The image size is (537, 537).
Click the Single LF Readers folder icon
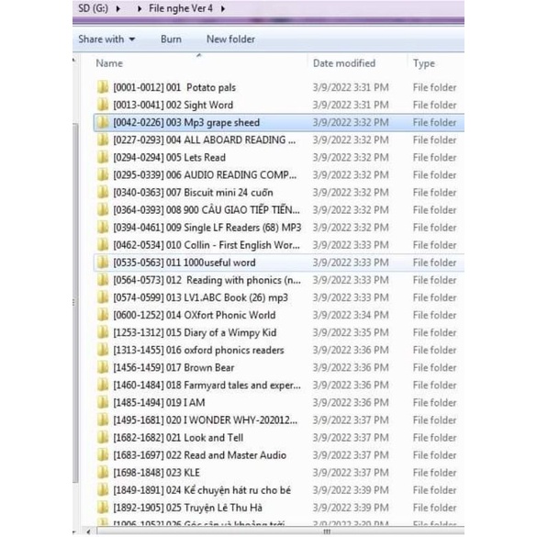click(x=103, y=228)
